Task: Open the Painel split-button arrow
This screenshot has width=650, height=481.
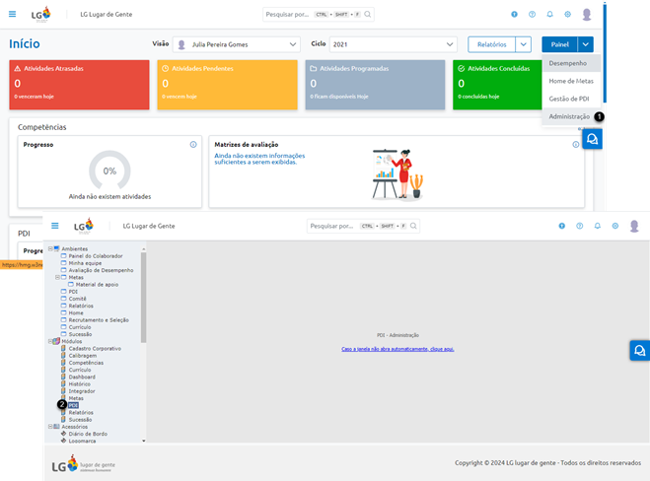Action: click(x=585, y=44)
